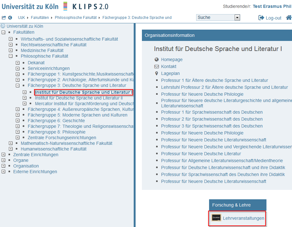Open the Kontakt link
This screenshot has height=227, width=292.
(x=168, y=66)
